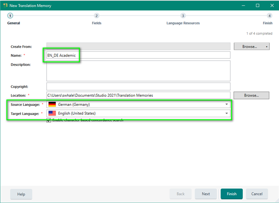Image resolution: width=279 pixels, height=203 pixels.
Task: Click the New Translation Memory title bar icon
Action: (5, 5)
